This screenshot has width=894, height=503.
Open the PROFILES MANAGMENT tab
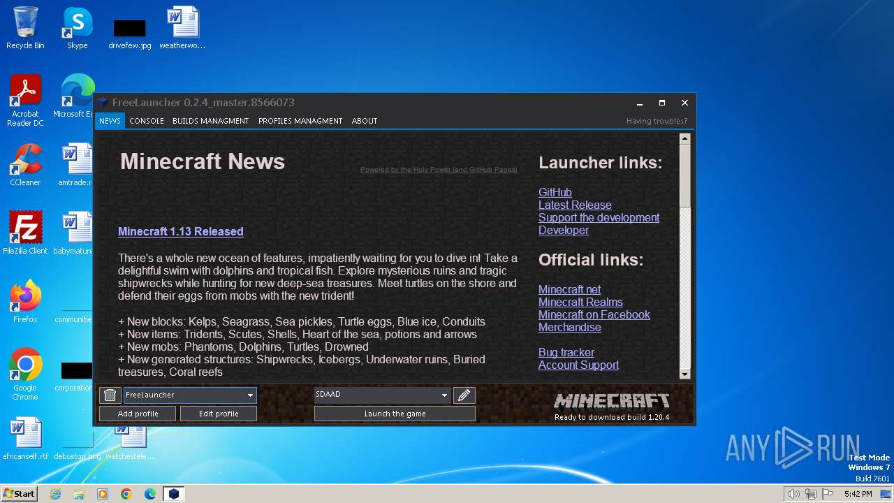(x=300, y=121)
